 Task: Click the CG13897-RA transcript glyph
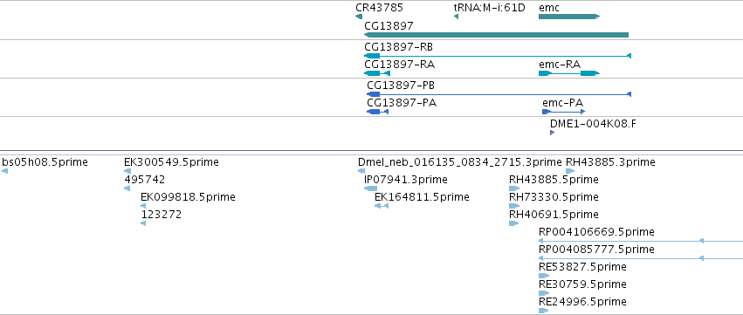[x=377, y=73]
